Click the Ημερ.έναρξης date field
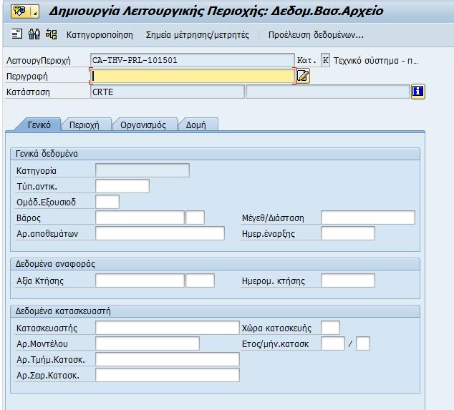454x410 pixels. click(348, 233)
